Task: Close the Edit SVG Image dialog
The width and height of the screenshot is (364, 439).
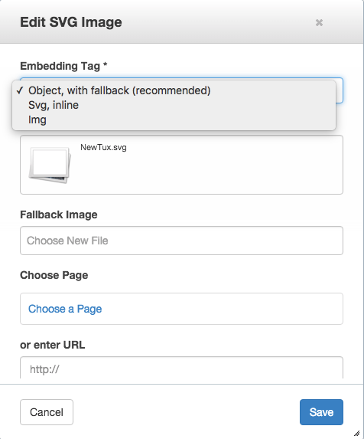Action: pos(319,22)
